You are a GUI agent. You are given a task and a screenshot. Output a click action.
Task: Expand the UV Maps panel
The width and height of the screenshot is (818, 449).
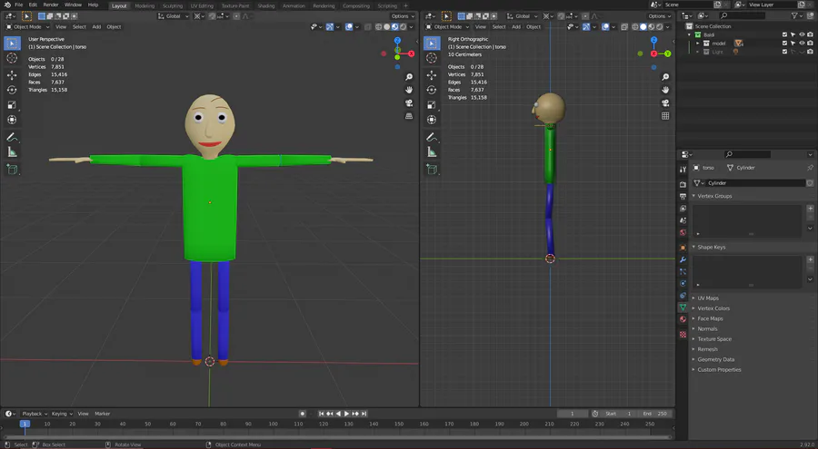click(x=707, y=298)
